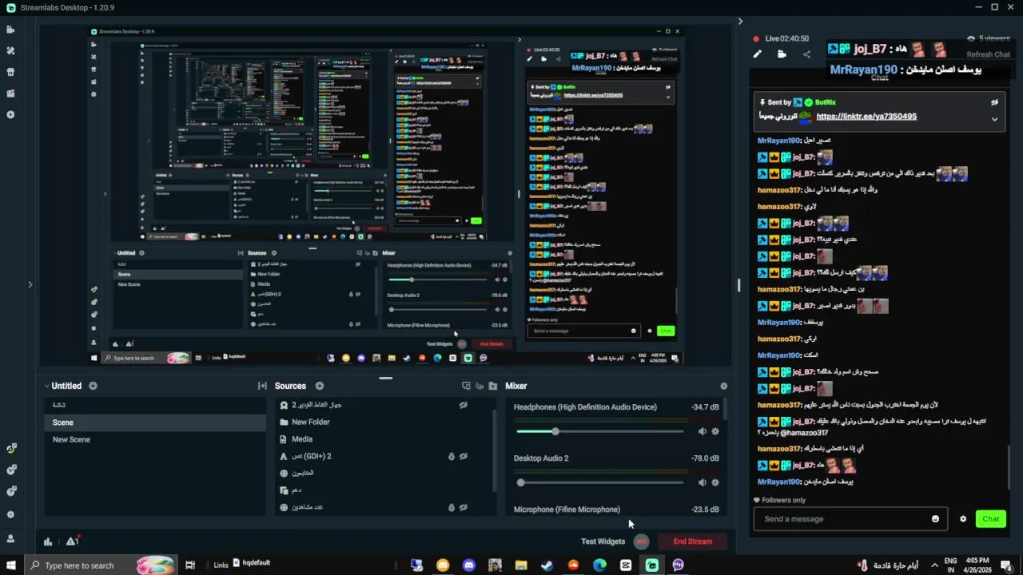Image resolution: width=1023 pixels, height=575 pixels.
Task: Click the Add Folder icon in Sources header
Action: (493, 386)
